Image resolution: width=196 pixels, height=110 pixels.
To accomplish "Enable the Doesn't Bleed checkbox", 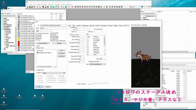I will point(51,38).
